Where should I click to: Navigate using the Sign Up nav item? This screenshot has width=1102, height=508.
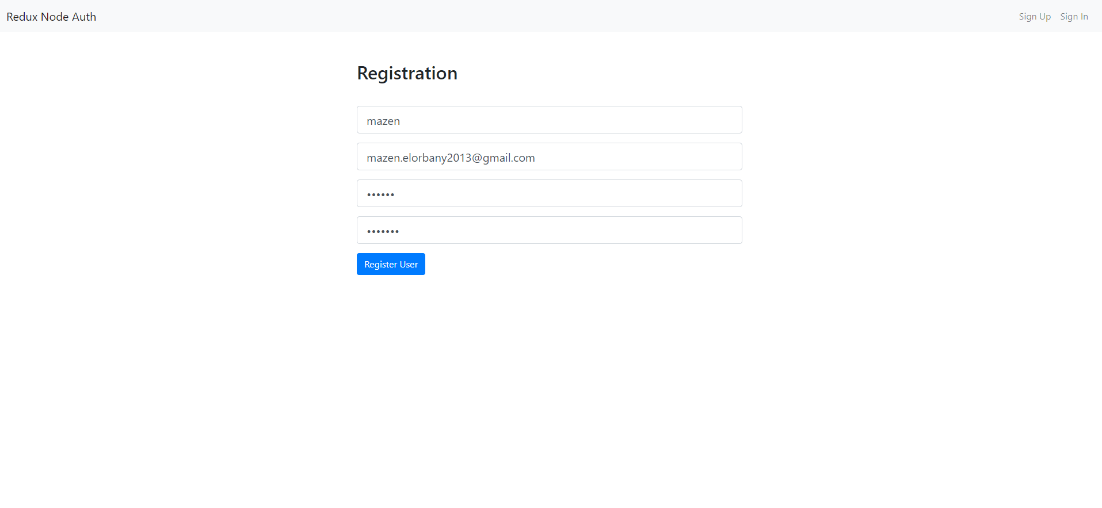coord(1034,16)
